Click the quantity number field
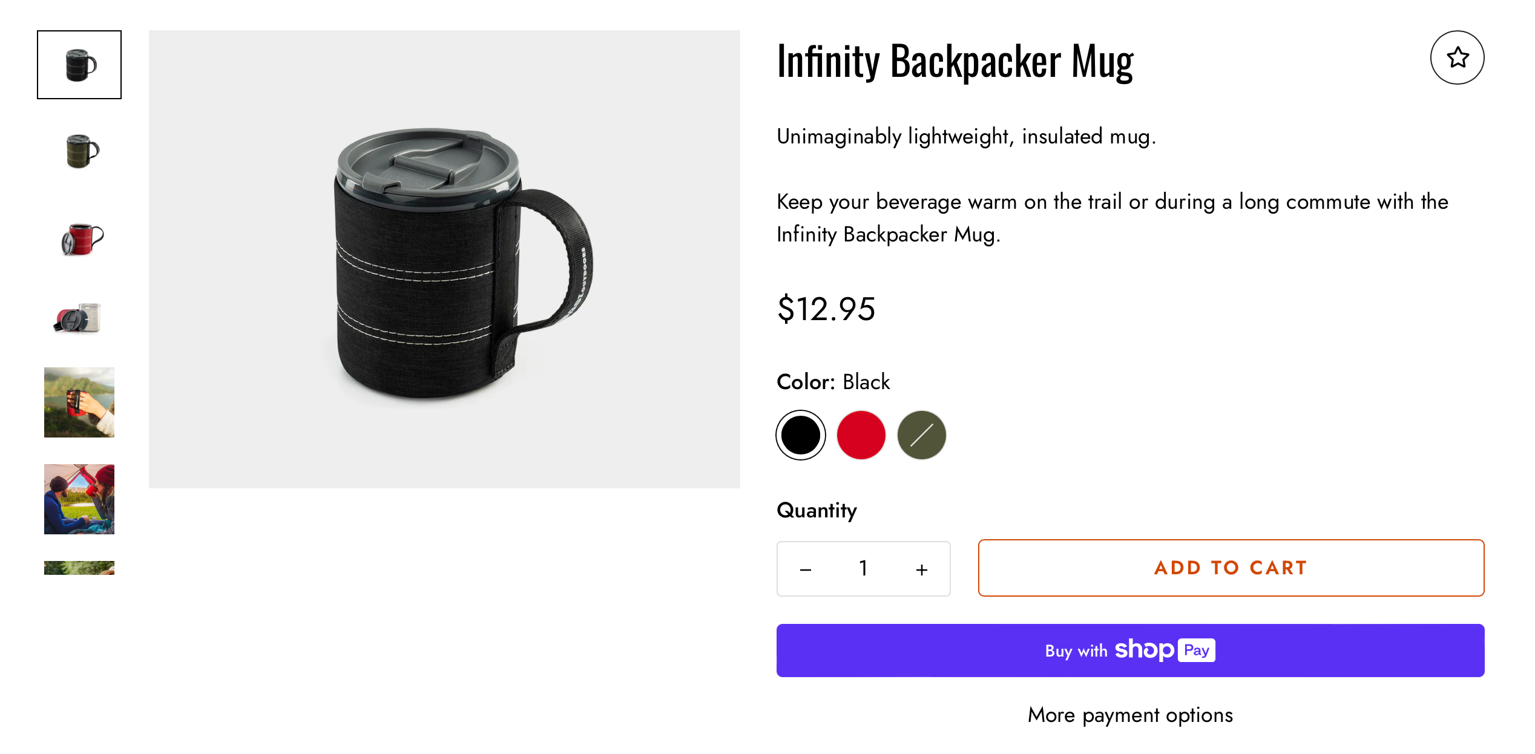 click(x=863, y=569)
